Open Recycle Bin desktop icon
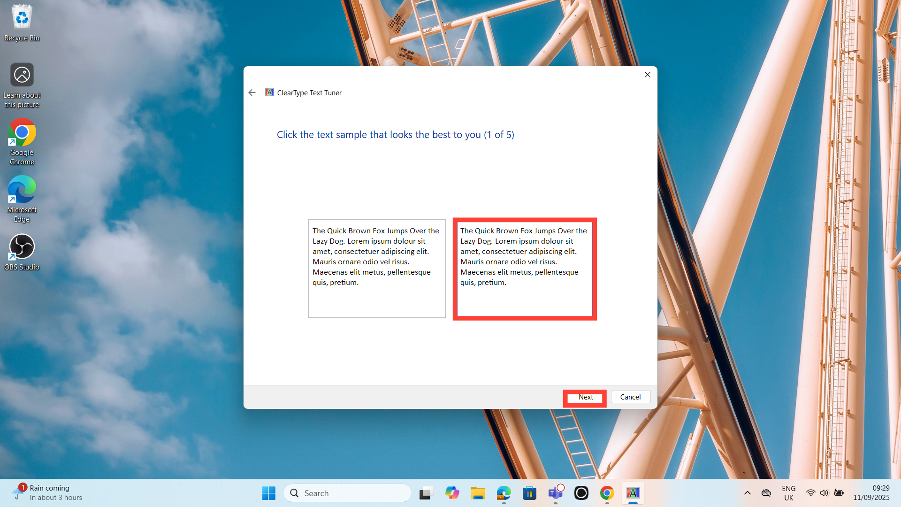Viewport: 901px width, 507px height. [22, 23]
